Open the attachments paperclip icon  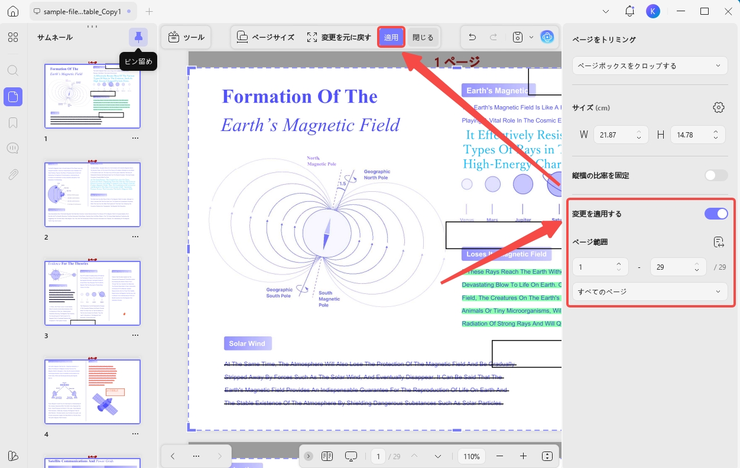coord(13,175)
